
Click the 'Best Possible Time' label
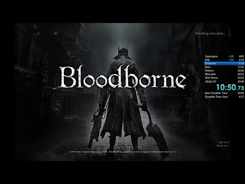point(216,93)
